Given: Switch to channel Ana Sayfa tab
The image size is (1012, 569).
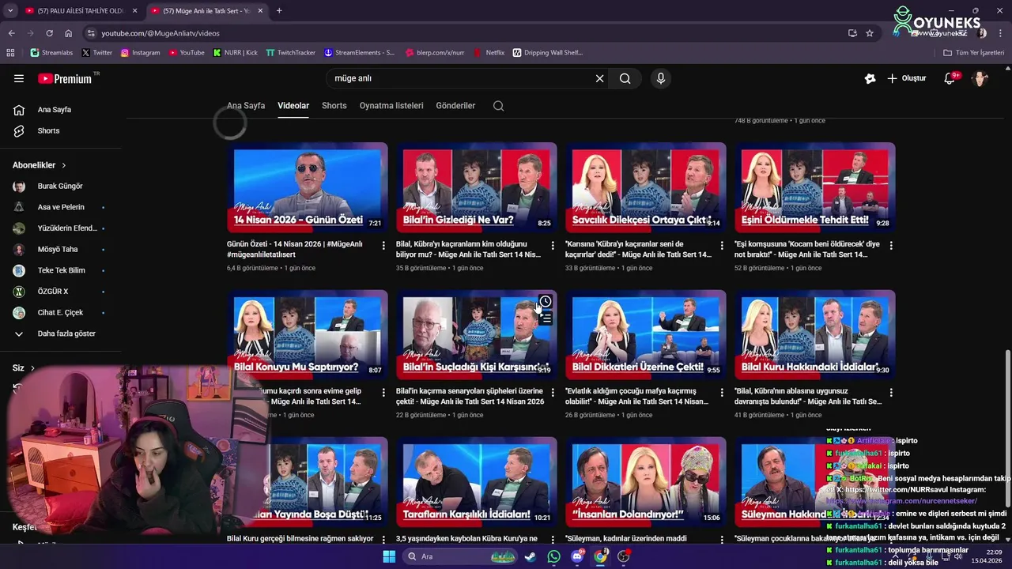Looking at the screenshot, I should (x=246, y=105).
